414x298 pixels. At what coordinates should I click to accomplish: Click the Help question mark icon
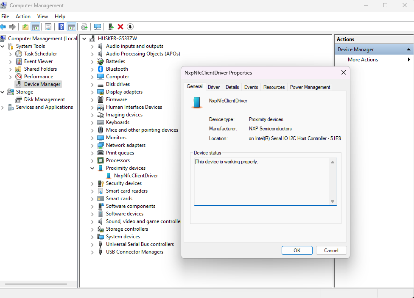tap(61, 26)
